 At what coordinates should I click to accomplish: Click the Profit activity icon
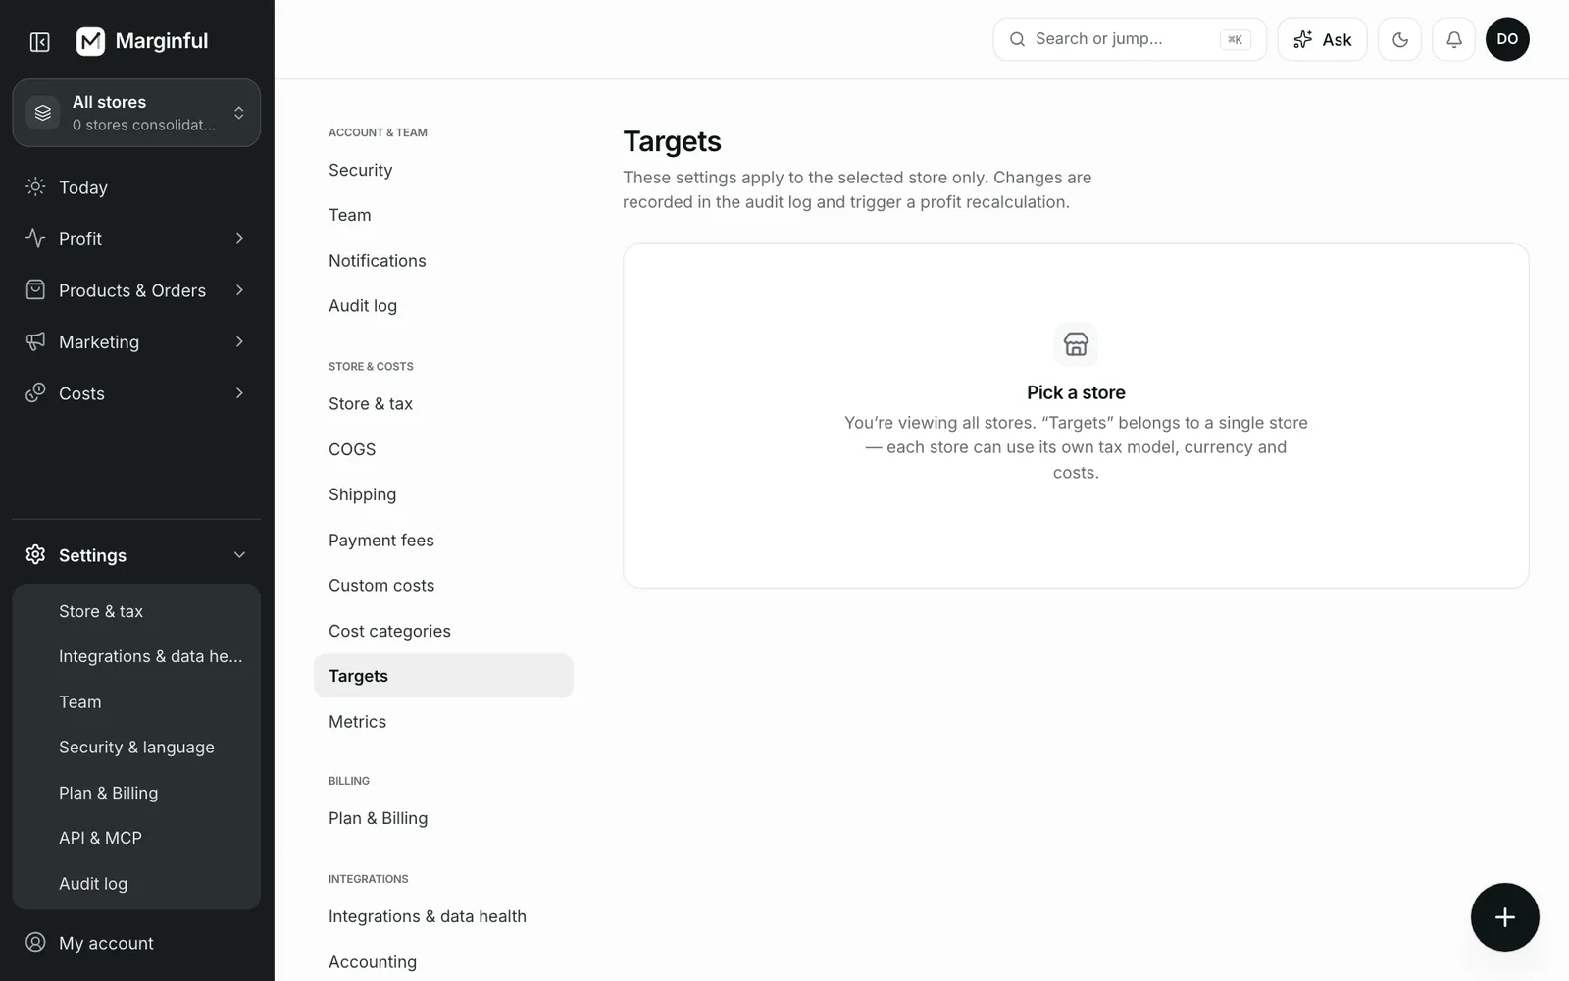(x=35, y=238)
